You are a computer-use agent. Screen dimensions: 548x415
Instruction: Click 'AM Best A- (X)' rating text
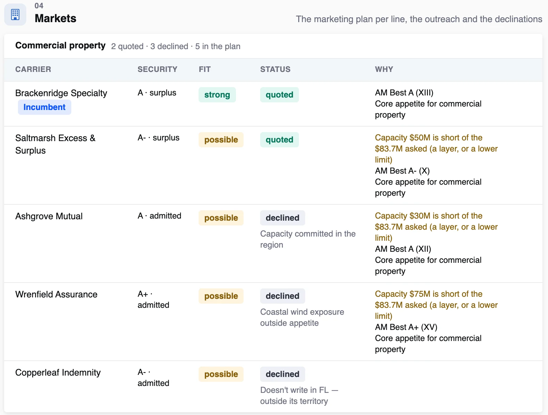(402, 171)
